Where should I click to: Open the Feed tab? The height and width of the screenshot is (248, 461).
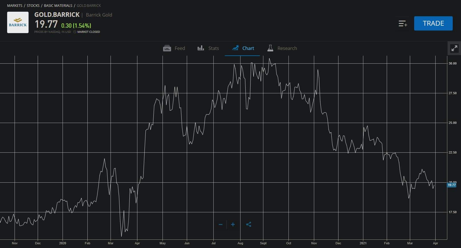[x=174, y=48]
